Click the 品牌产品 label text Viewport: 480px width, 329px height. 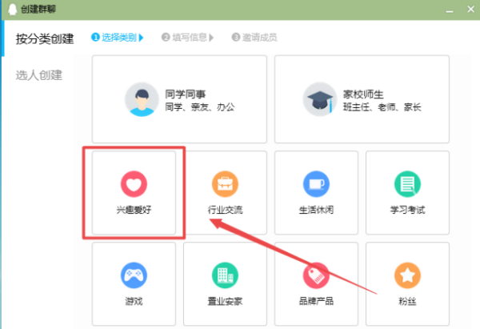pos(316,301)
